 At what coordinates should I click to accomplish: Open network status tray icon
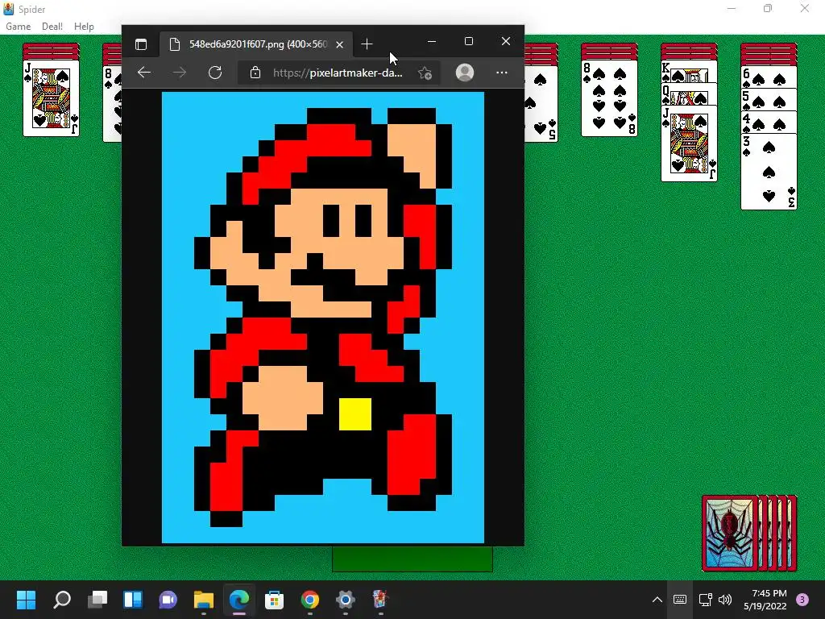click(x=705, y=600)
